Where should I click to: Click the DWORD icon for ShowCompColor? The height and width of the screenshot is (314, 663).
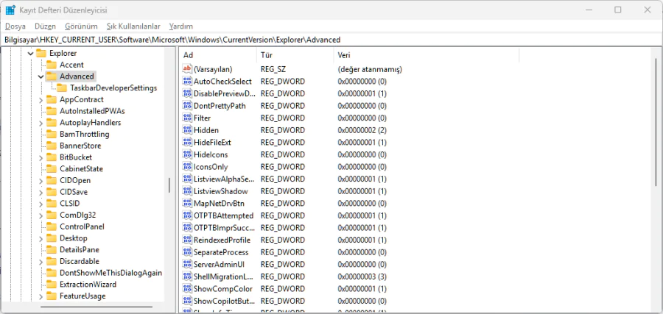click(186, 289)
